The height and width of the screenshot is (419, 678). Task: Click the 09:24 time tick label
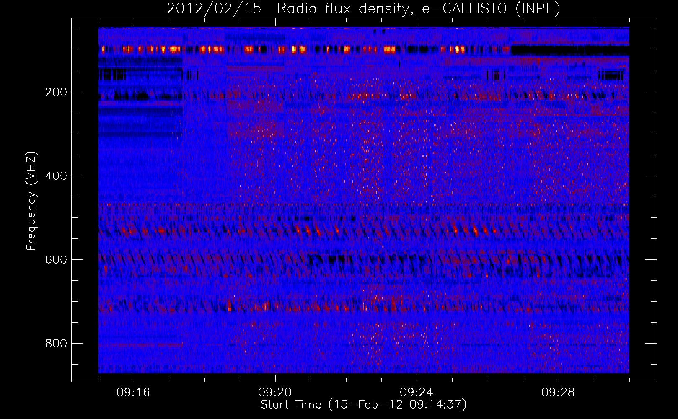click(x=417, y=393)
